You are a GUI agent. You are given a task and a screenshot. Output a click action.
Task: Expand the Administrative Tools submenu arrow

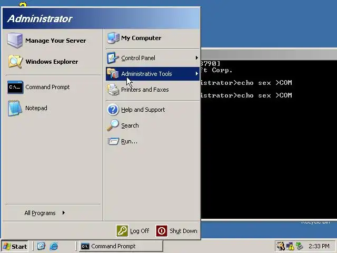click(x=196, y=74)
